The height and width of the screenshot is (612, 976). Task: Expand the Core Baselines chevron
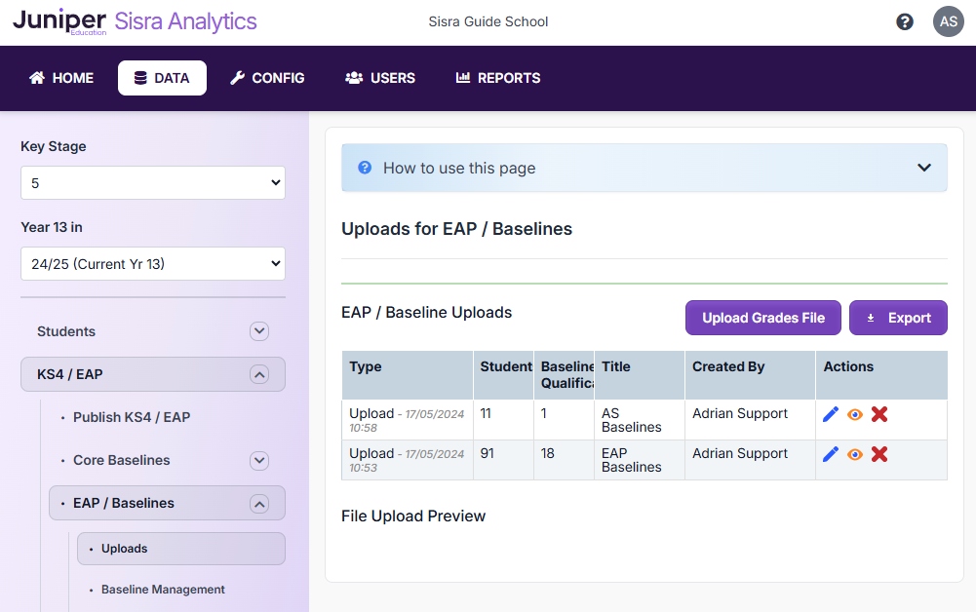point(259,460)
